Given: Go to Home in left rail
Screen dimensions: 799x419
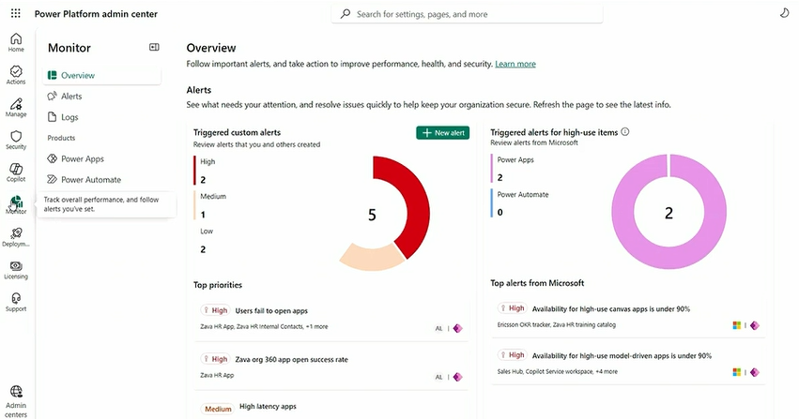Looking at the screenshot, I should [16, 42].
